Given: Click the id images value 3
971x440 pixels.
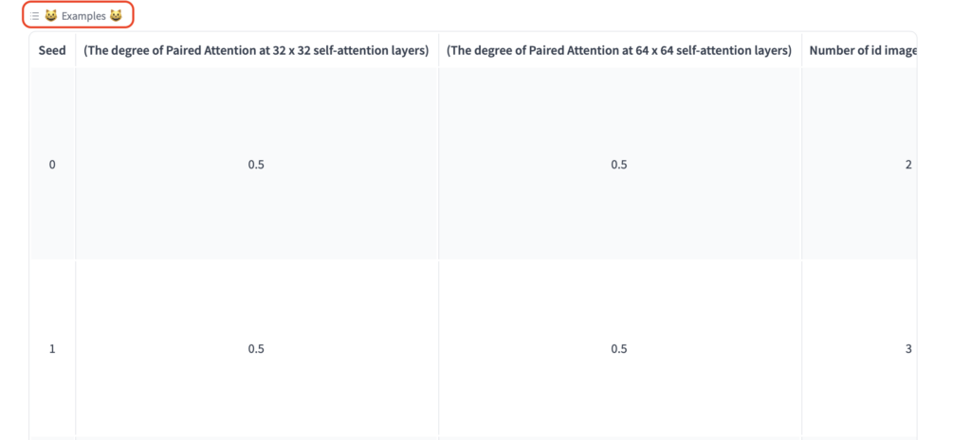Looking at the screenshot, I should click(907, 349).
